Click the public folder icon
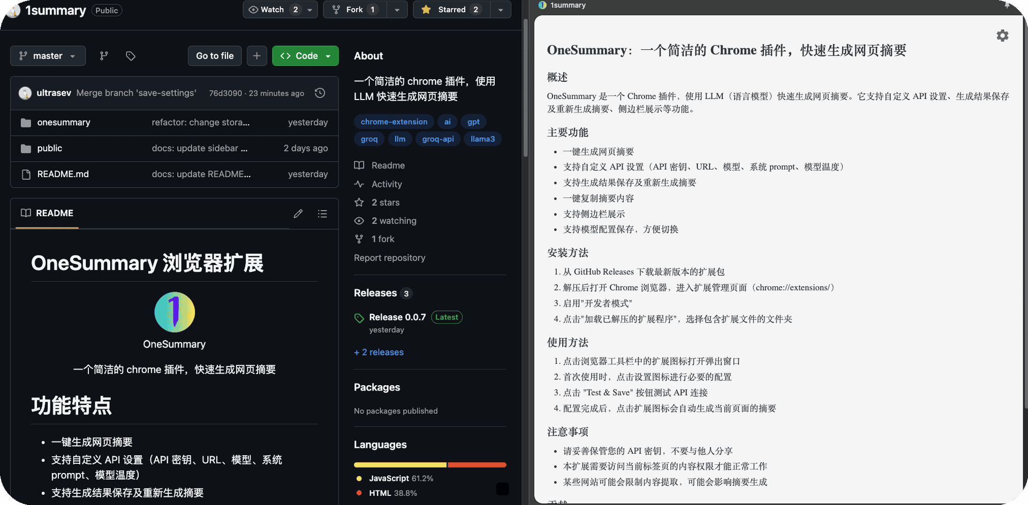The height and width of the screenshot is (505, 1028). pyautogui.click(x=26, y=148)
